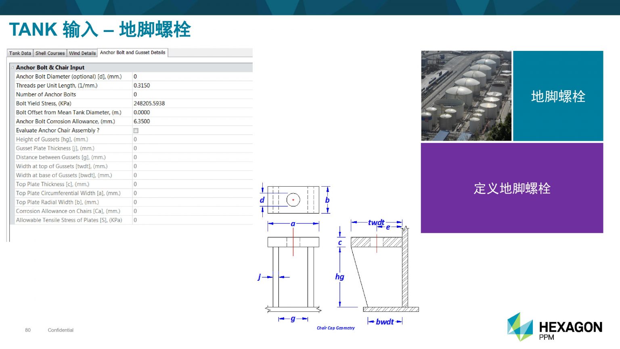Screen dimensions: 620x349
Task: Click the Chair Cap Geometry diagram caption
Action: tap(335, 328)
